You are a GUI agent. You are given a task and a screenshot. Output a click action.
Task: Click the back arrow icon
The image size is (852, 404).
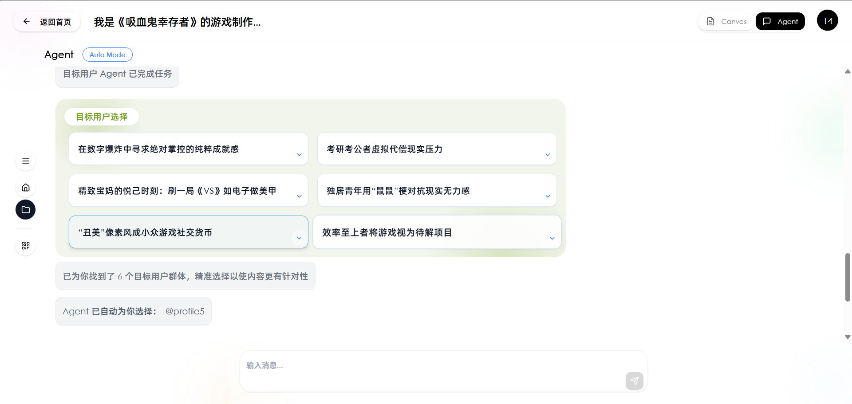pos(27,21)
